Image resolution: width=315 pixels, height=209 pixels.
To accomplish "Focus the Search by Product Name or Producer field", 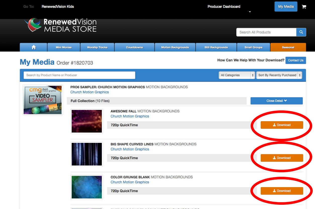I will pyautogui.click(x=79, y=75).
